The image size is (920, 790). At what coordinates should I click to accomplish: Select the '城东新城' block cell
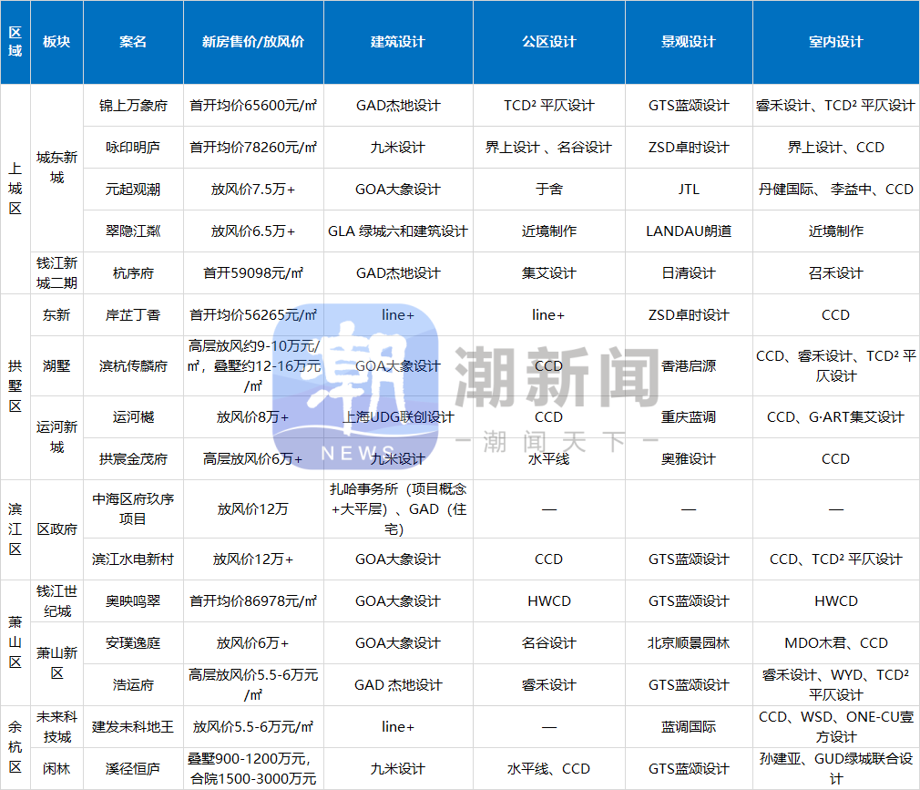(x=56, y=168)
